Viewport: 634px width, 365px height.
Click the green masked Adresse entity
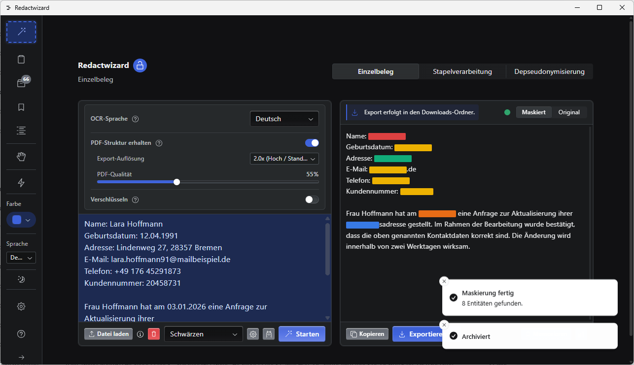click(x=393, y=159)
